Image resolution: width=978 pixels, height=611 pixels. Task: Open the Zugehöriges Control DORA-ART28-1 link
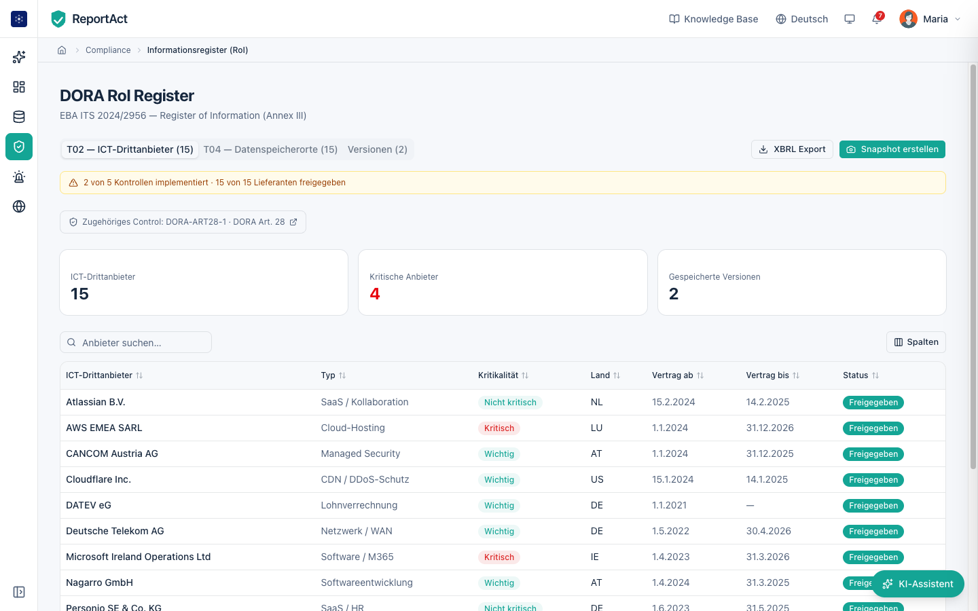pyautogui.click(x=183, y=222)
